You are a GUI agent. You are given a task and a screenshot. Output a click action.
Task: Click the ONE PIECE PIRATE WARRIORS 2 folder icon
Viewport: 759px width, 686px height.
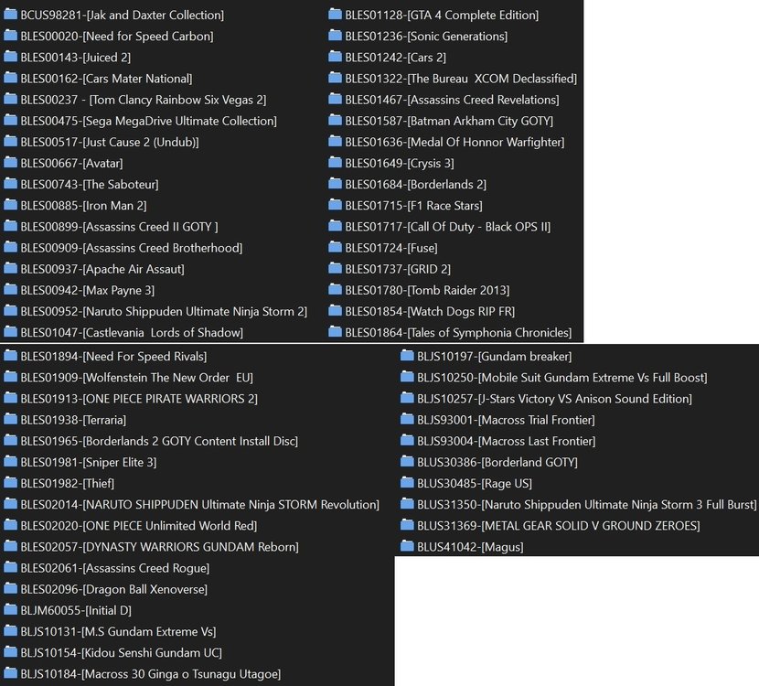coord(10,399)
